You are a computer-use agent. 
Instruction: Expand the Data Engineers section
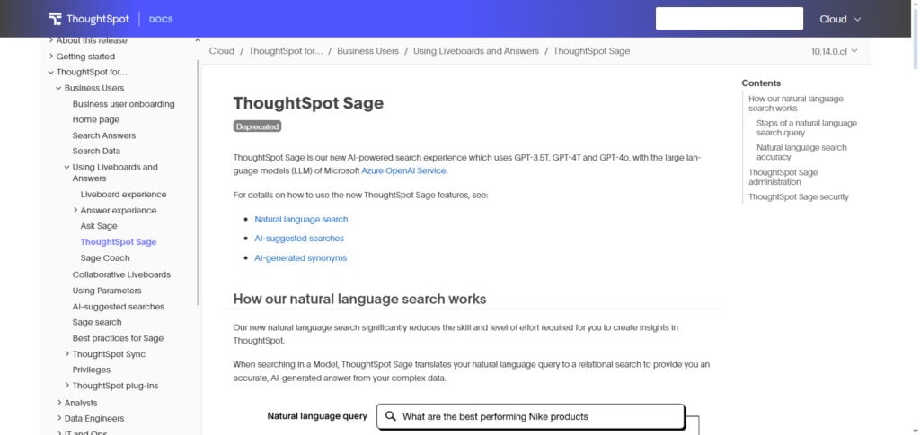click(x=60, y=419)
